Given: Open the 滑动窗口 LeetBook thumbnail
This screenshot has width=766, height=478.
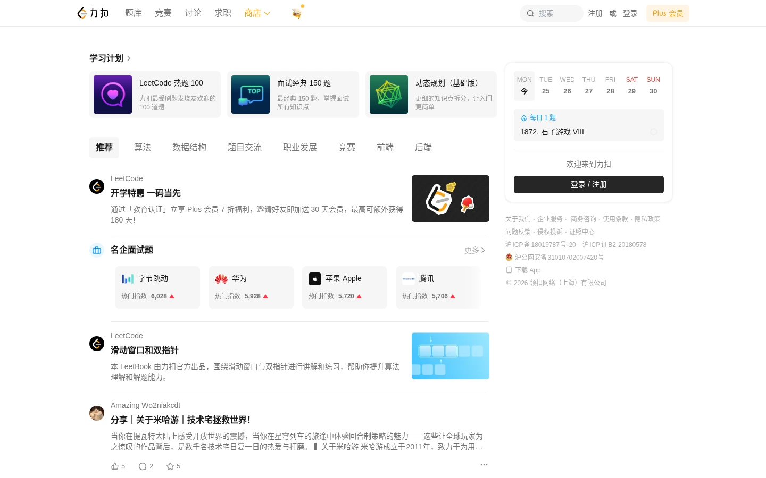Looking at the screenshot, I should click(451, 356).
